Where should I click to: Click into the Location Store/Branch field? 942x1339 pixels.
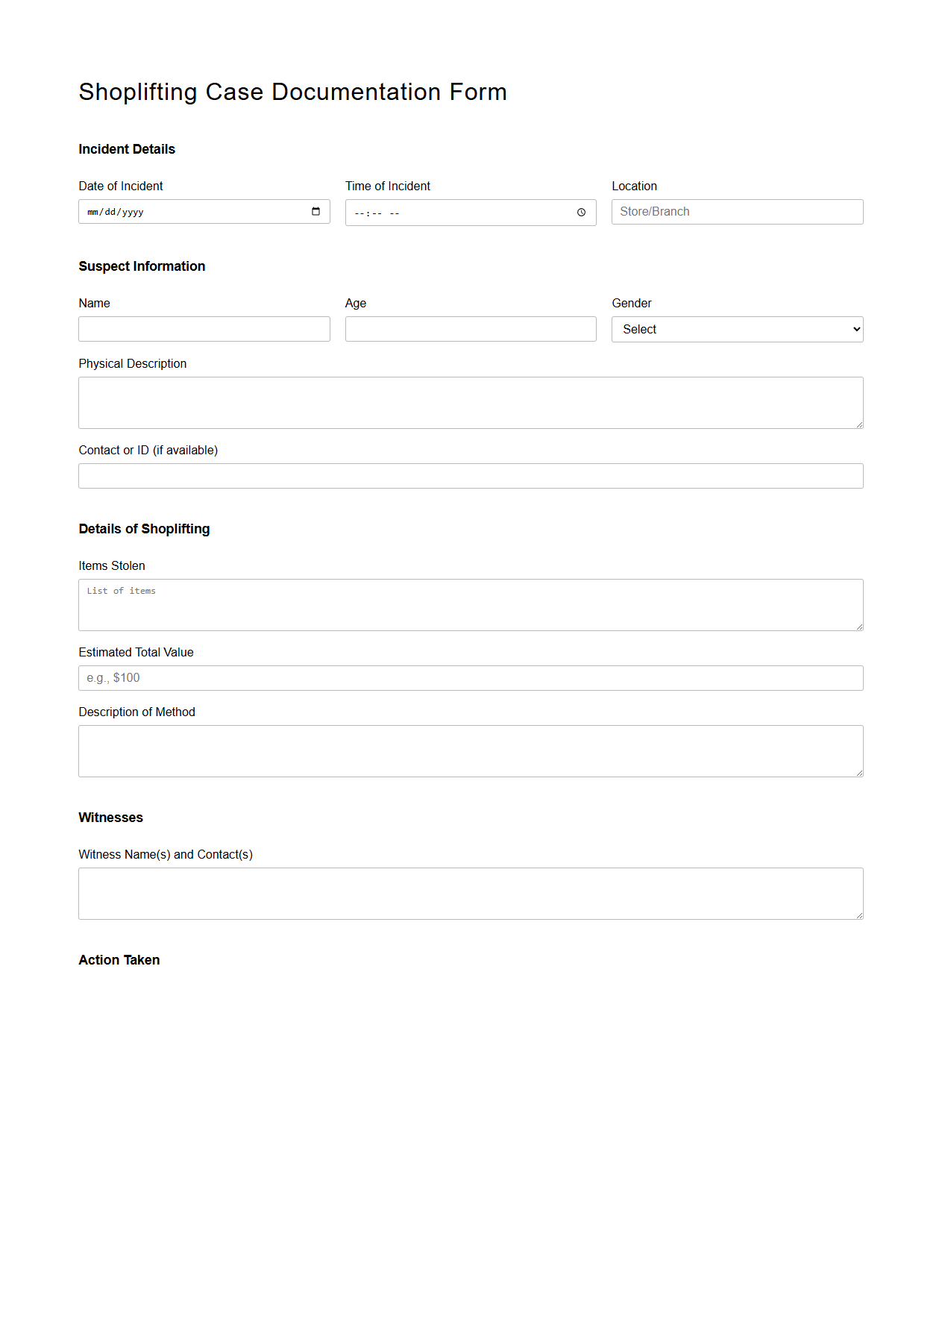click(x=737, y=212)
